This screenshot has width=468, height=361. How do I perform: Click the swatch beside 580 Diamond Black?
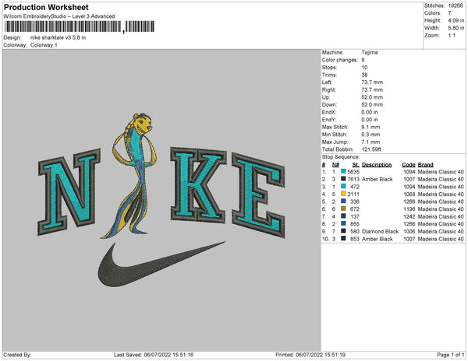(343, 231)
